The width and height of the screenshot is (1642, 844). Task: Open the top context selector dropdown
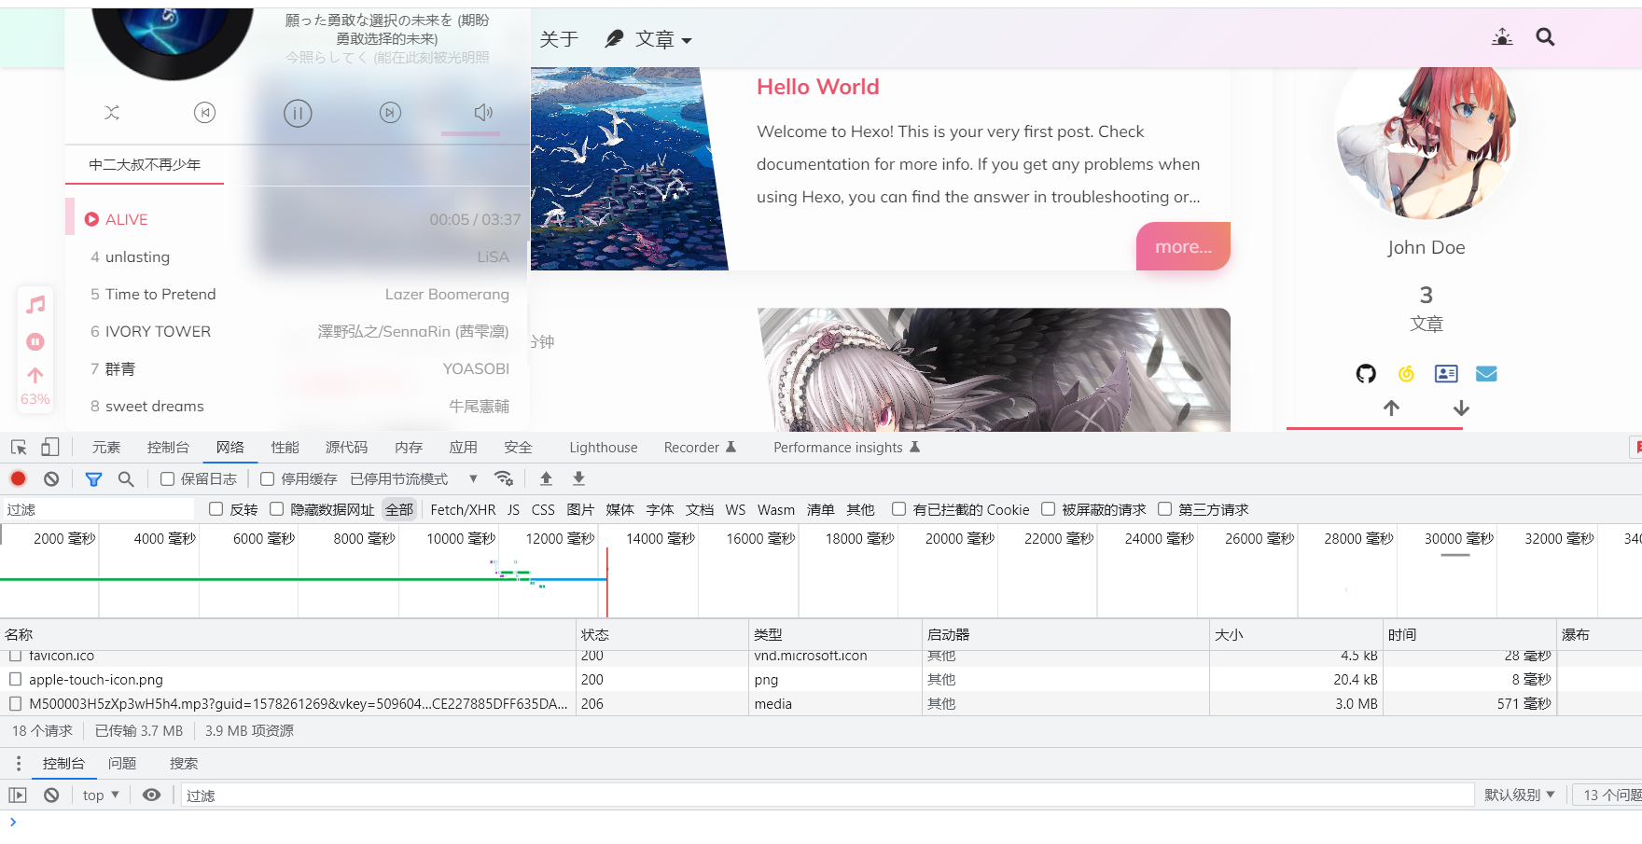point(101,796)
